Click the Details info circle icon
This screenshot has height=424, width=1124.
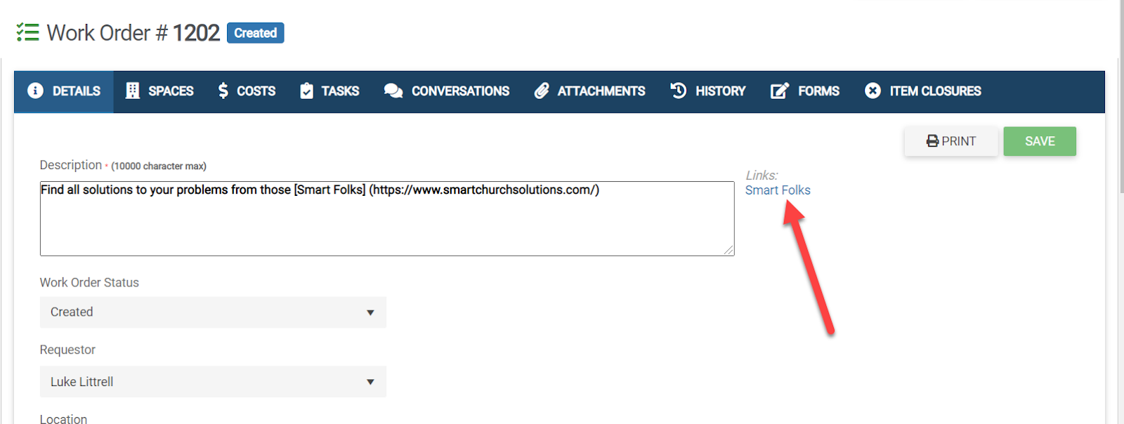[x=35, y=91]
